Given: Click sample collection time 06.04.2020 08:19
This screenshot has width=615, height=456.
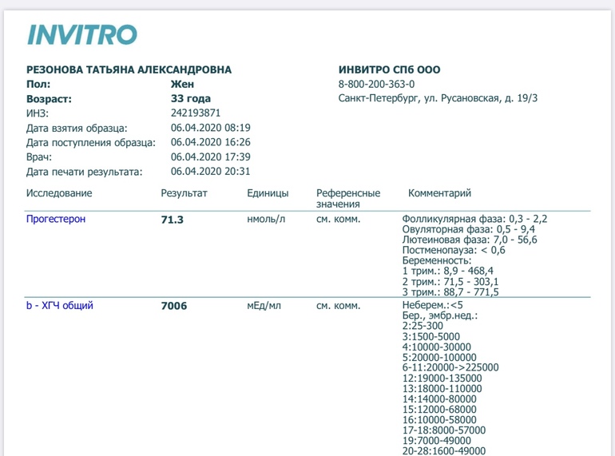Looking at the screenshot, I should [x=211, y=128].
